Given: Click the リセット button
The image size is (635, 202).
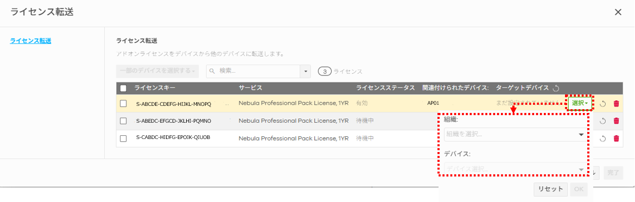Looking at the screenshot, I should tap(550, 188).
